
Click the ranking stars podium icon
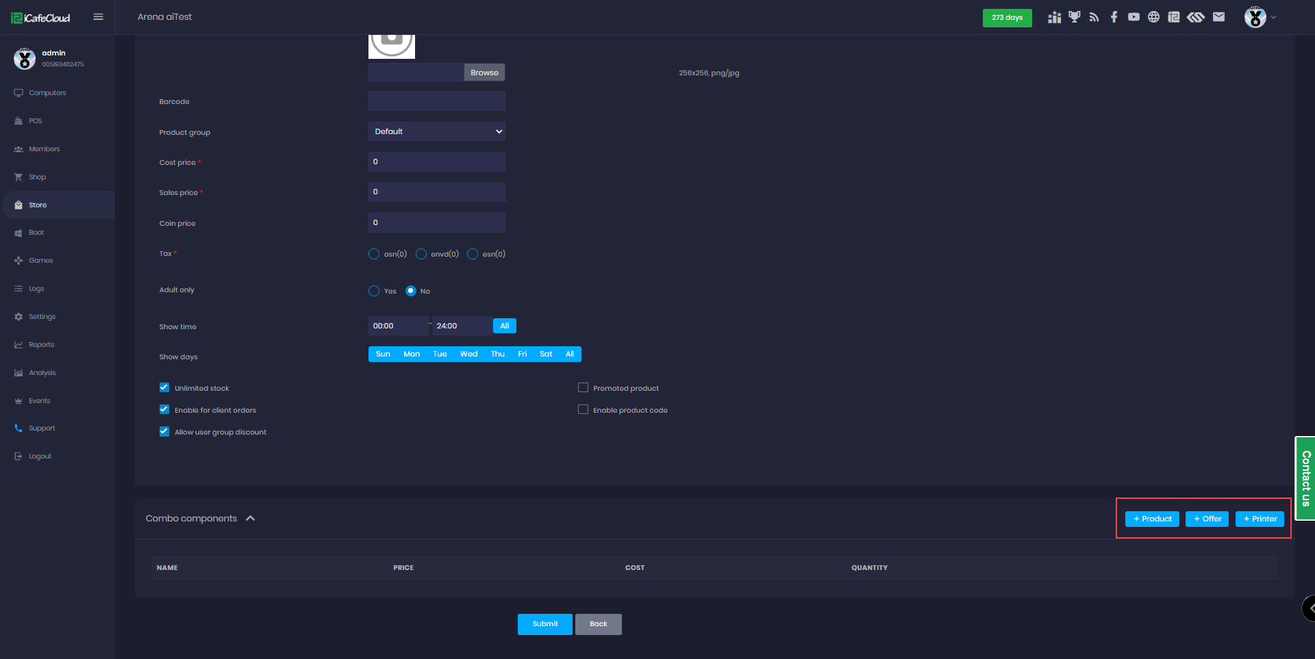pos(1054,17)
